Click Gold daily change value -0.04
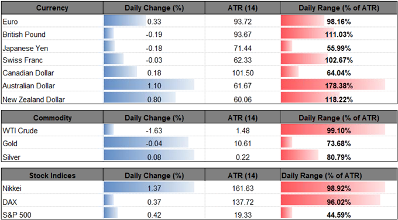This screenshot has width=398, height=220. click(x=154, y=144)
